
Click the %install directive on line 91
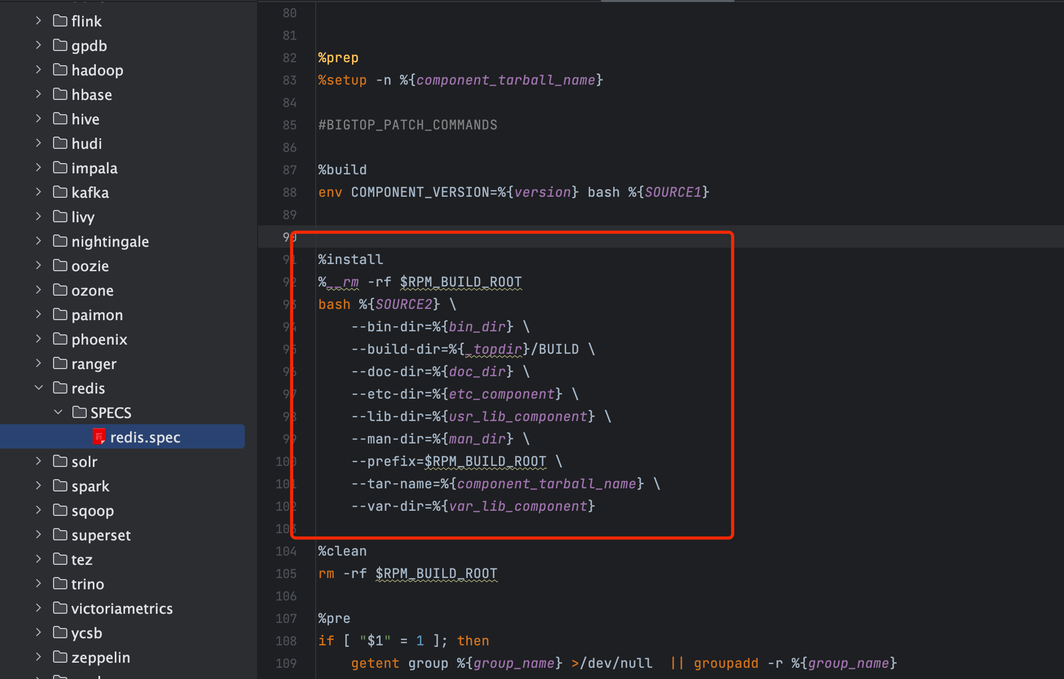click(350, 259)
